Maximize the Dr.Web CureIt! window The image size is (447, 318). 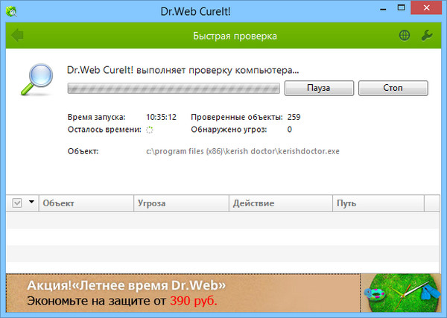click(x=401, y=8)
